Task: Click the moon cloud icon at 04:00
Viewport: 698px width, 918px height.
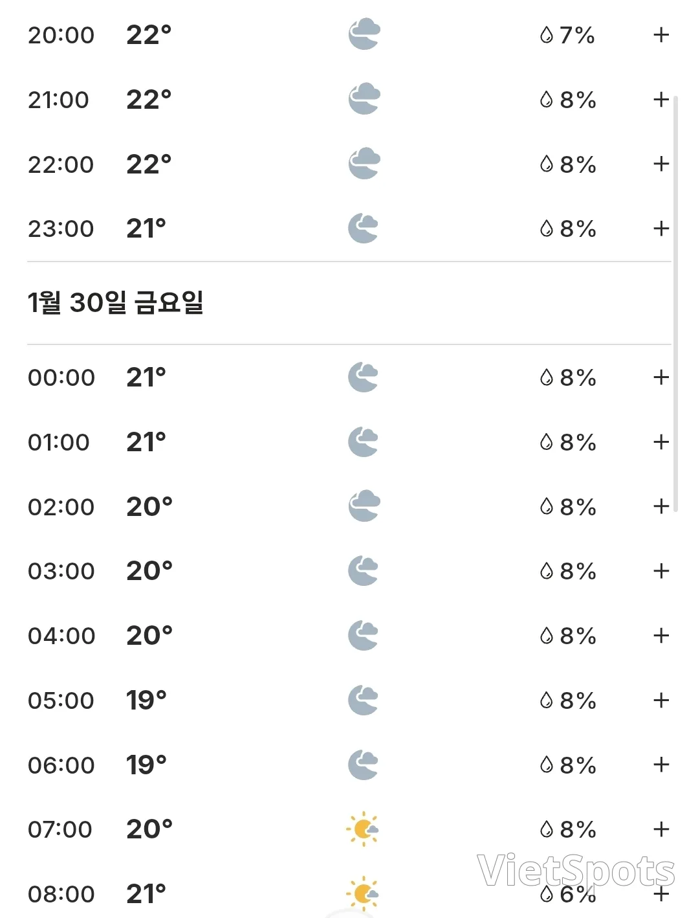Action: tap(364, 636)
